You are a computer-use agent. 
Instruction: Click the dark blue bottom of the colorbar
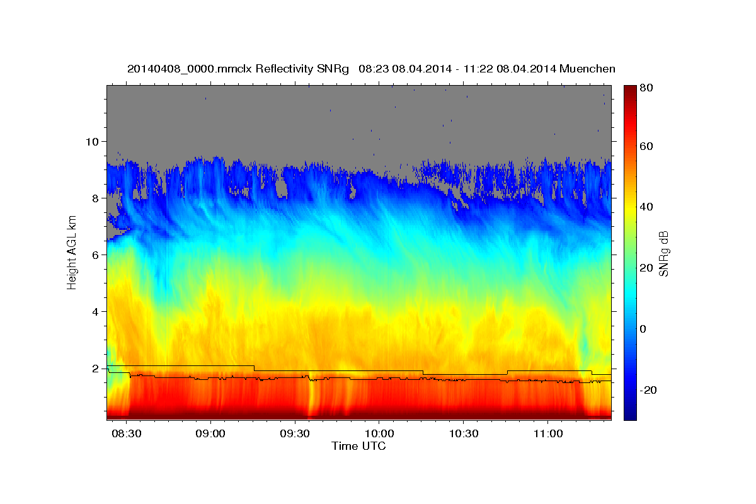click(x=630, y=415)
